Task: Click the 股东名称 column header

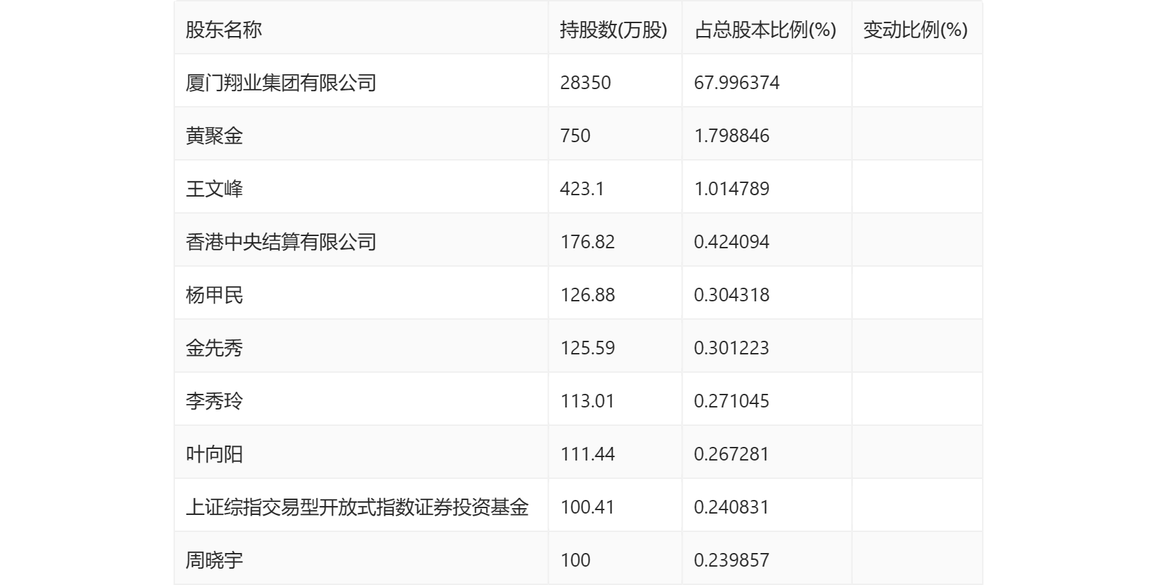Action: (224, 30)
